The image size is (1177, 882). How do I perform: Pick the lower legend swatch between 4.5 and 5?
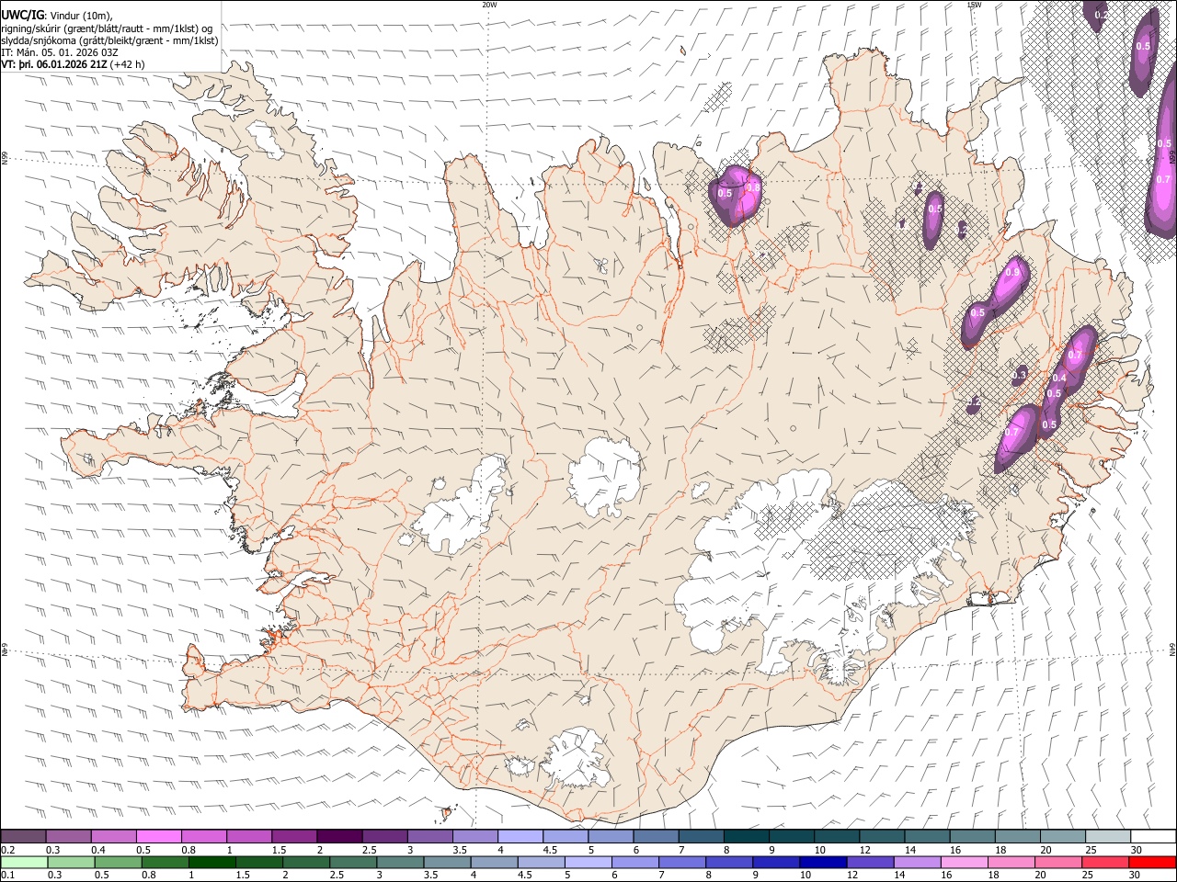click(x=541, y=862)
